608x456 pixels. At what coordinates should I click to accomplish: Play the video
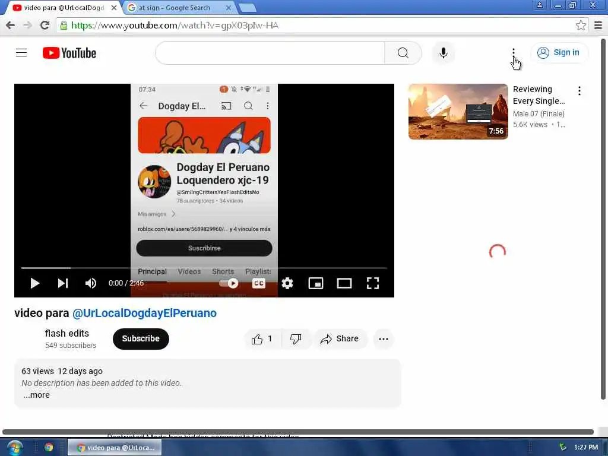coord(35,283)
